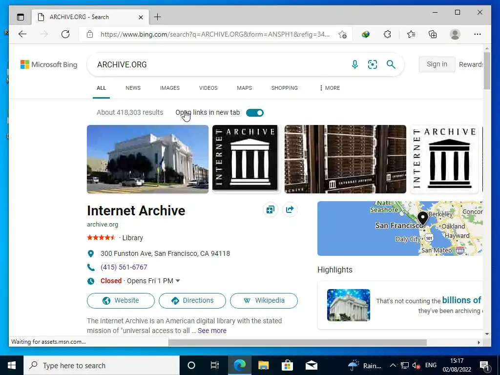Go to Microsoft Bing home logo
Viewport: 500px width, 375px height.
49,64
